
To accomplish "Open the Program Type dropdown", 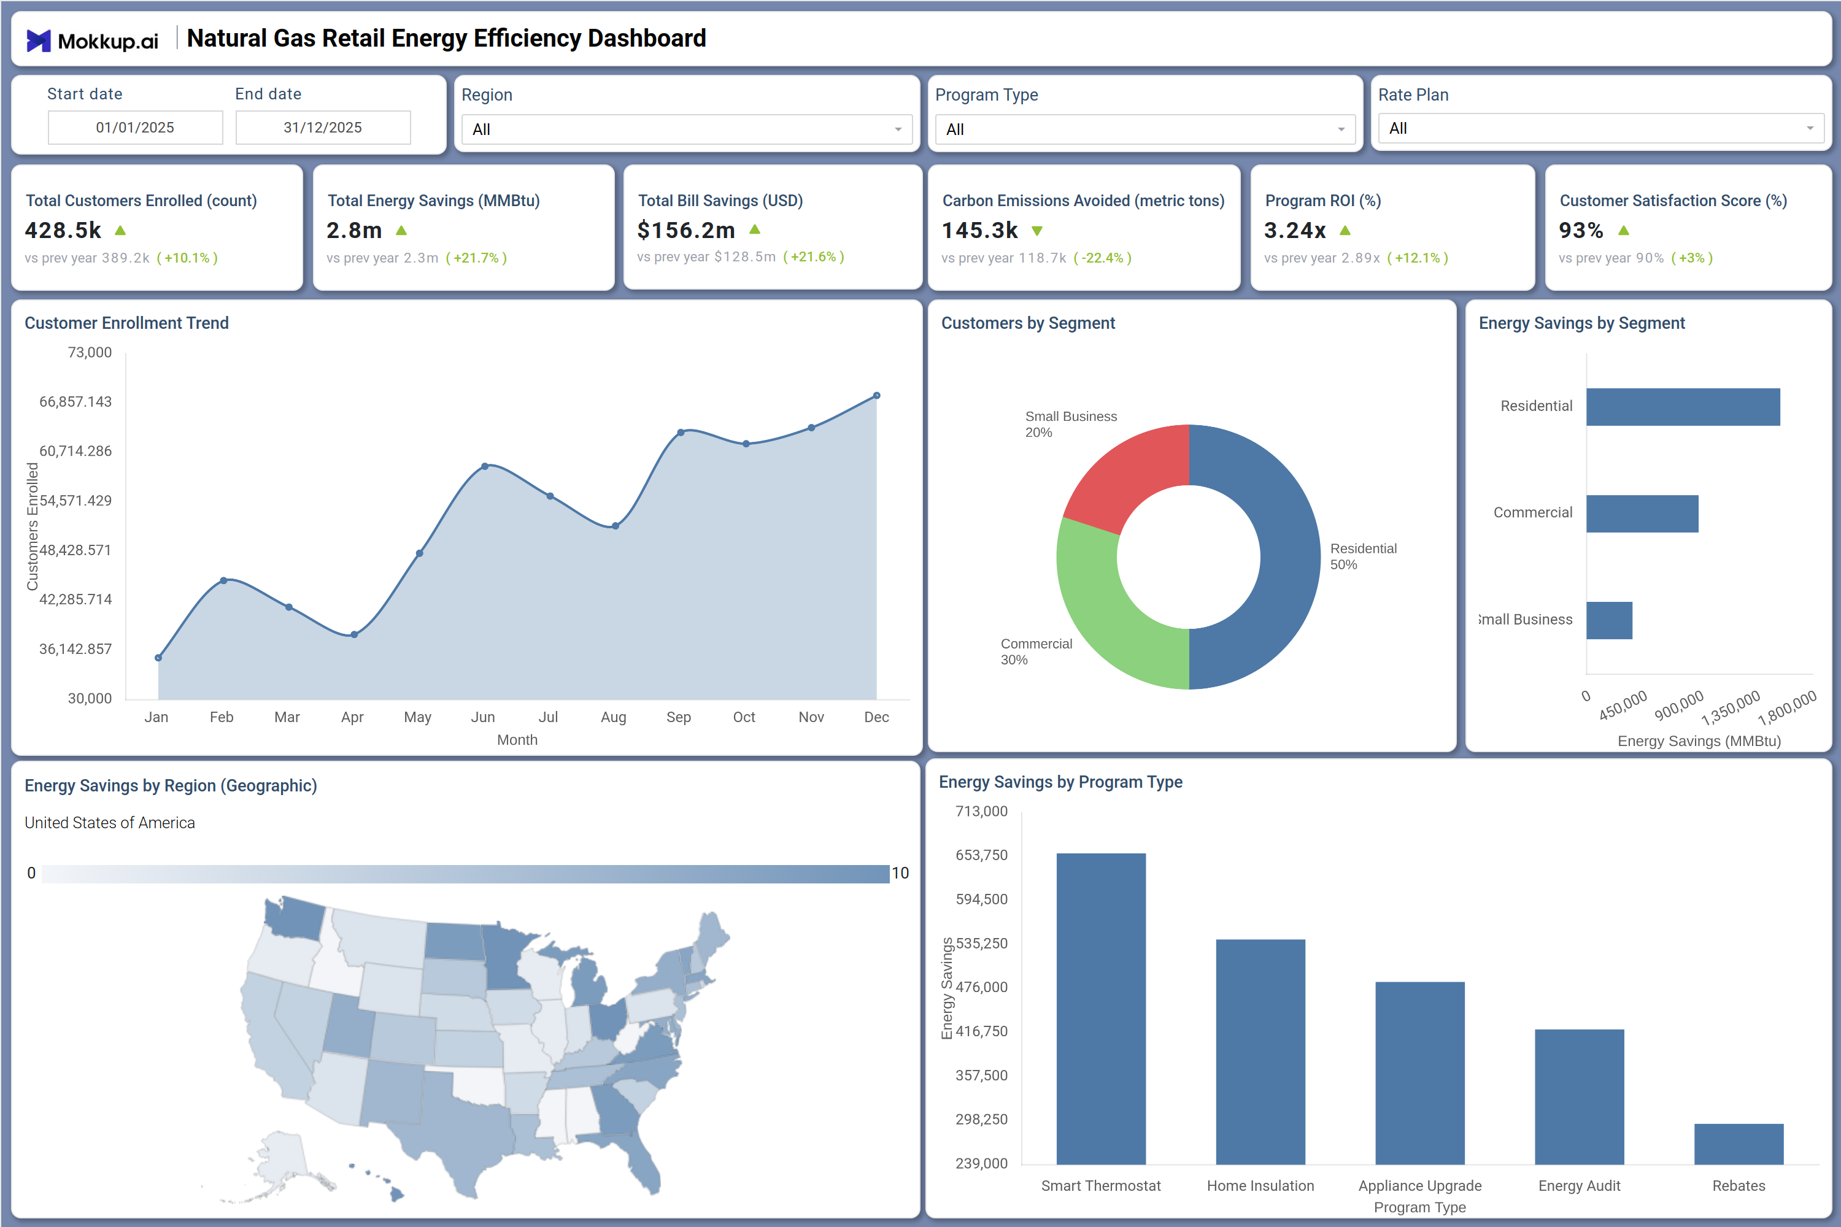I will pos(1144,129).
